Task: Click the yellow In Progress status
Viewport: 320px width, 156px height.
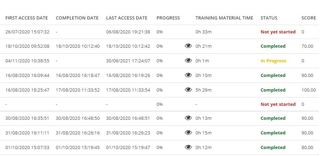Action: click(x=273, y=61)
